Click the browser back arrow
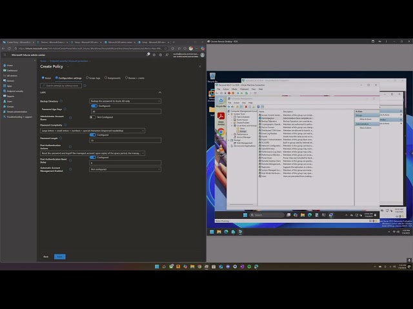 tap(3, 48)
